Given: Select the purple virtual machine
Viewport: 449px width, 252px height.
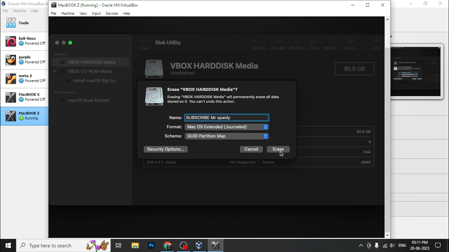Looking at the screenshot, I should click(x=24, y=60).
